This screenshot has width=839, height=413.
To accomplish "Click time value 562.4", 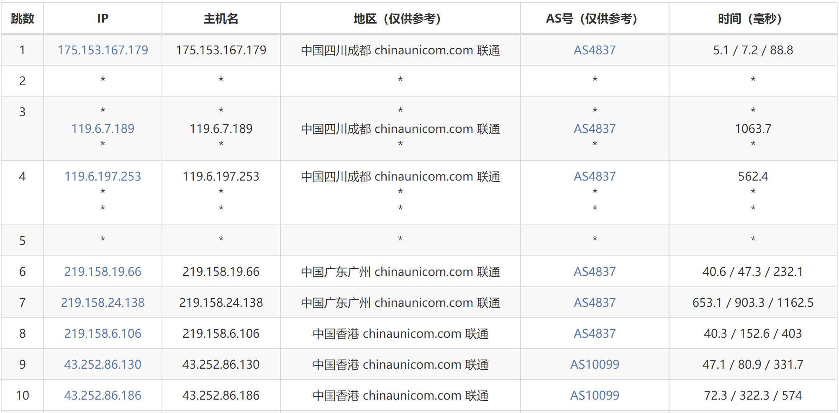I will click(x=753, y=176).
